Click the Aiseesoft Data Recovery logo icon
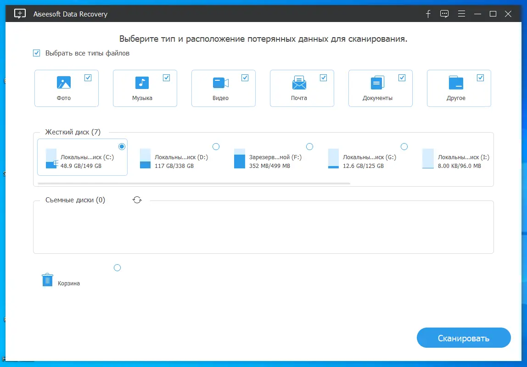The height and width of the screenshot is (367, 527). coord(19,14)
